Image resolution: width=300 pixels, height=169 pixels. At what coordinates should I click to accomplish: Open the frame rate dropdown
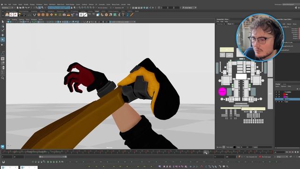(282, 157)
